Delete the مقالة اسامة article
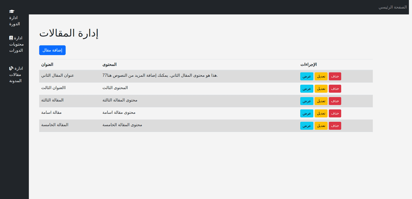The height and width of the screenshot is (199, 412). [x=335, y=113]
